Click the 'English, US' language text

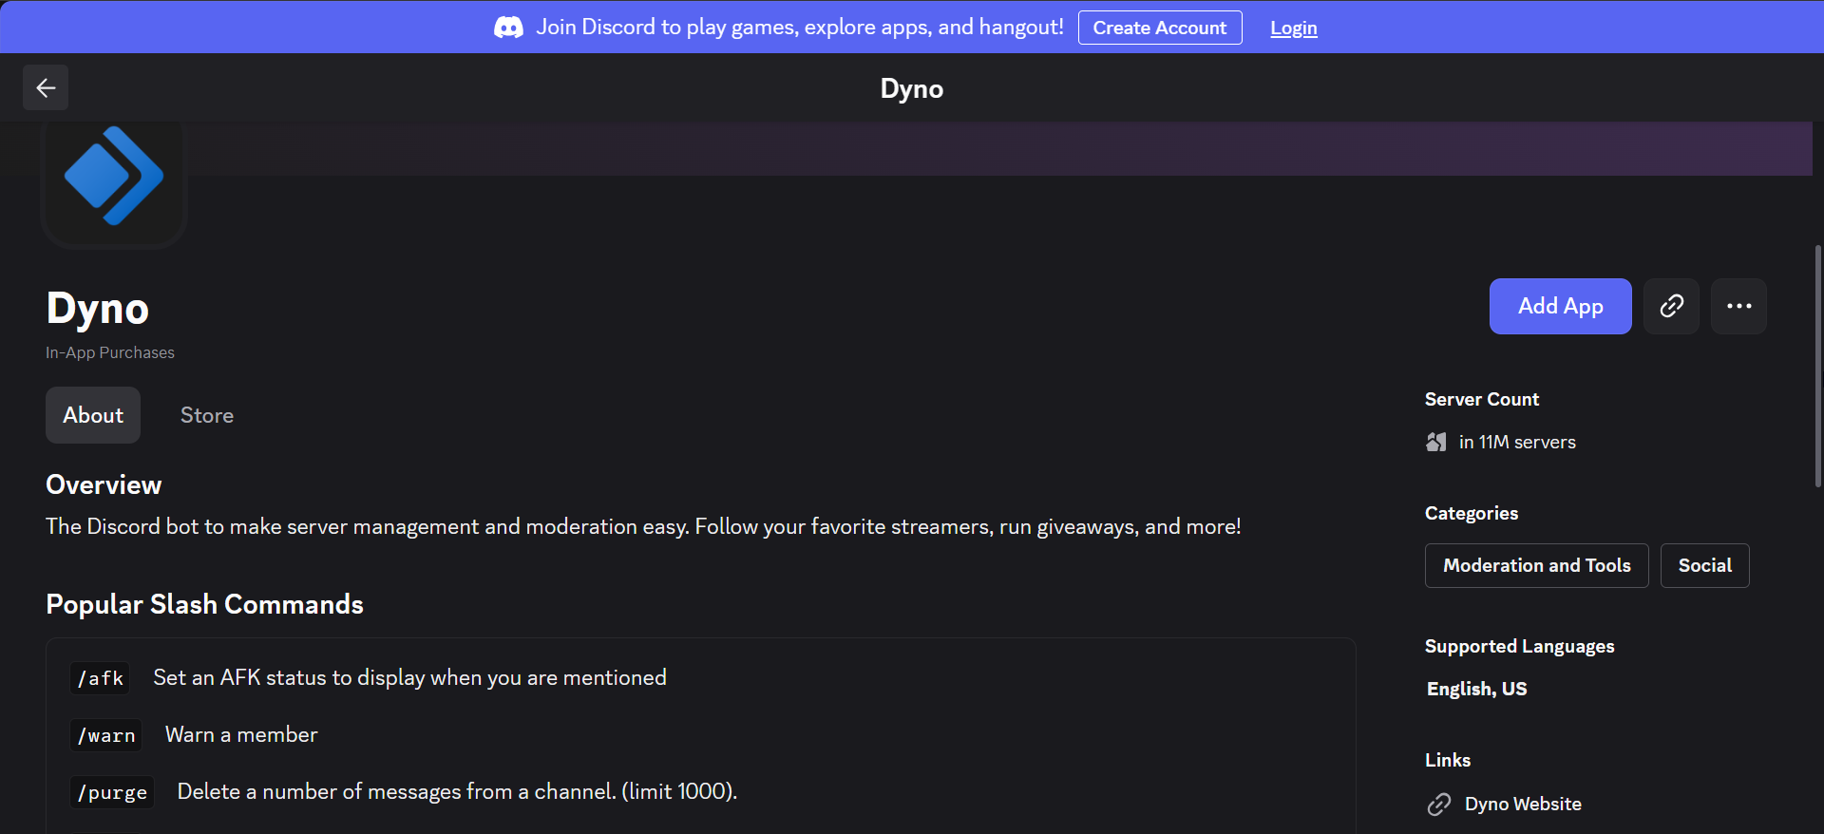coord(1476,689)
